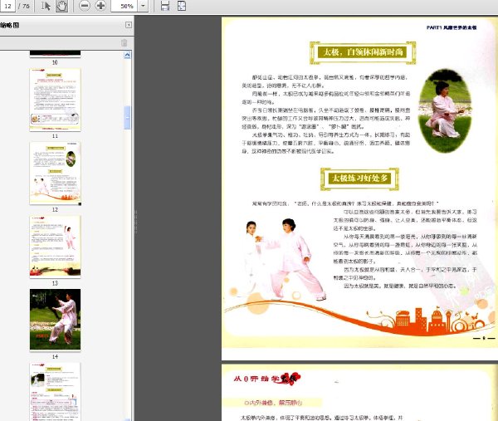Click the red 从0开始学 title on next page
Viewport: 498px width, 421px height.
click(x=266, y=379)
